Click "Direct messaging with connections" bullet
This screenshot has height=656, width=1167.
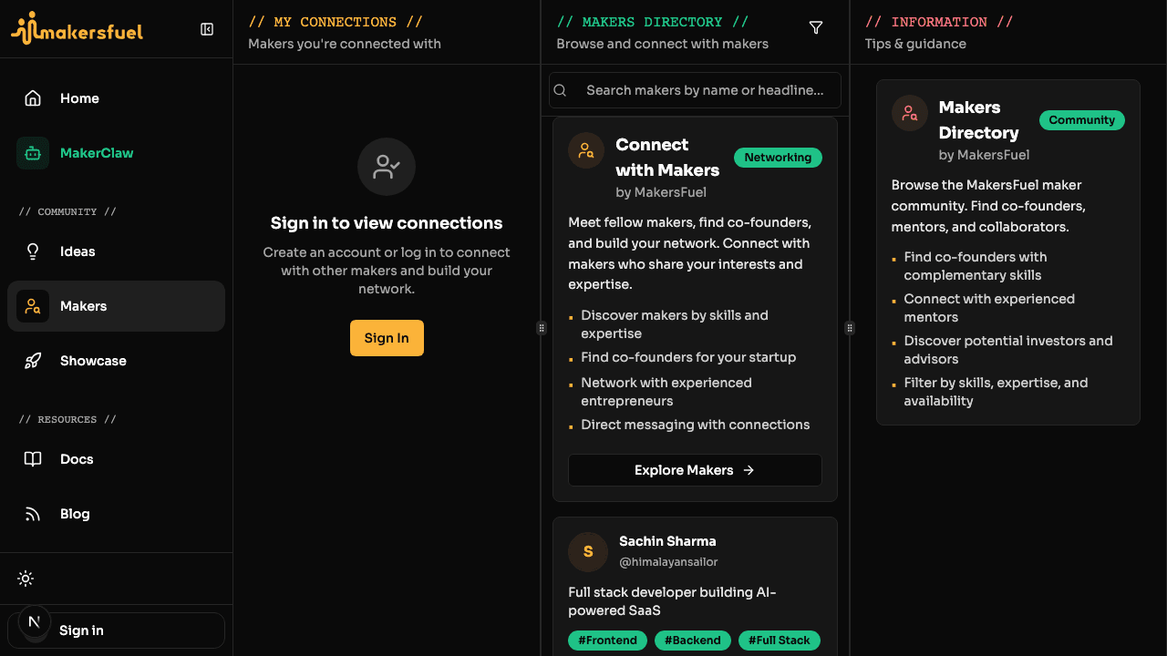696,425
